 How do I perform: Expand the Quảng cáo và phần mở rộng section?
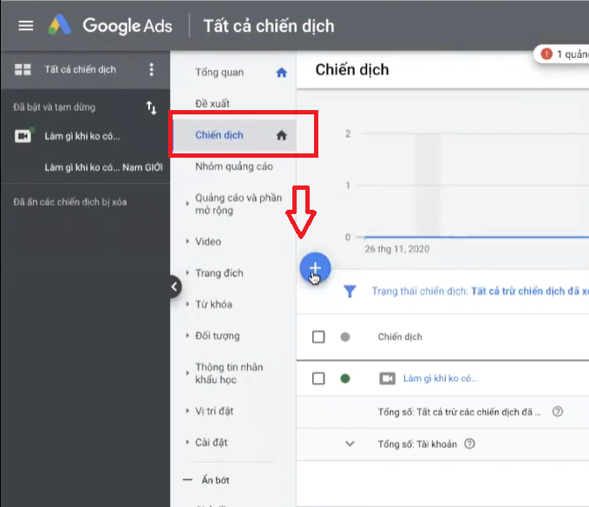click(188, 205)
